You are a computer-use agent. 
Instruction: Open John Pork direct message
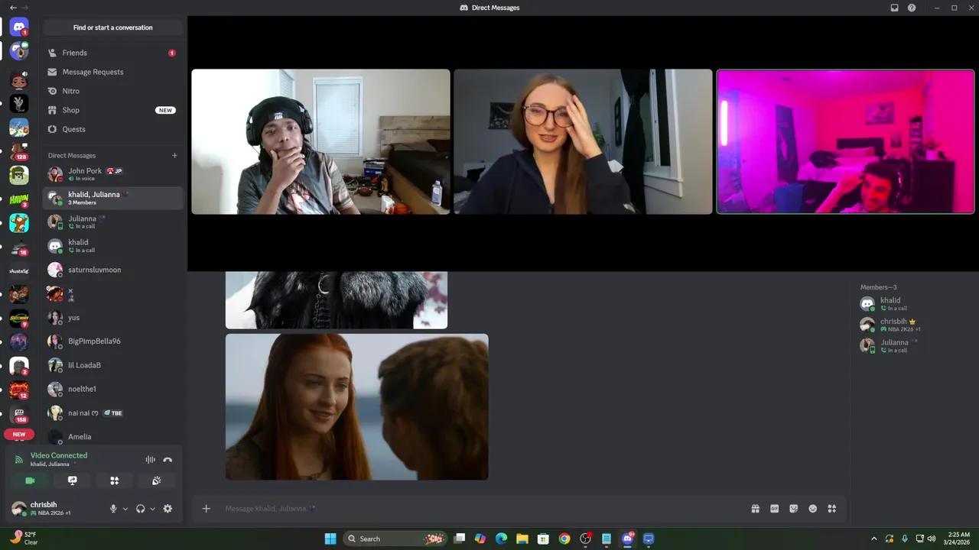112,174
